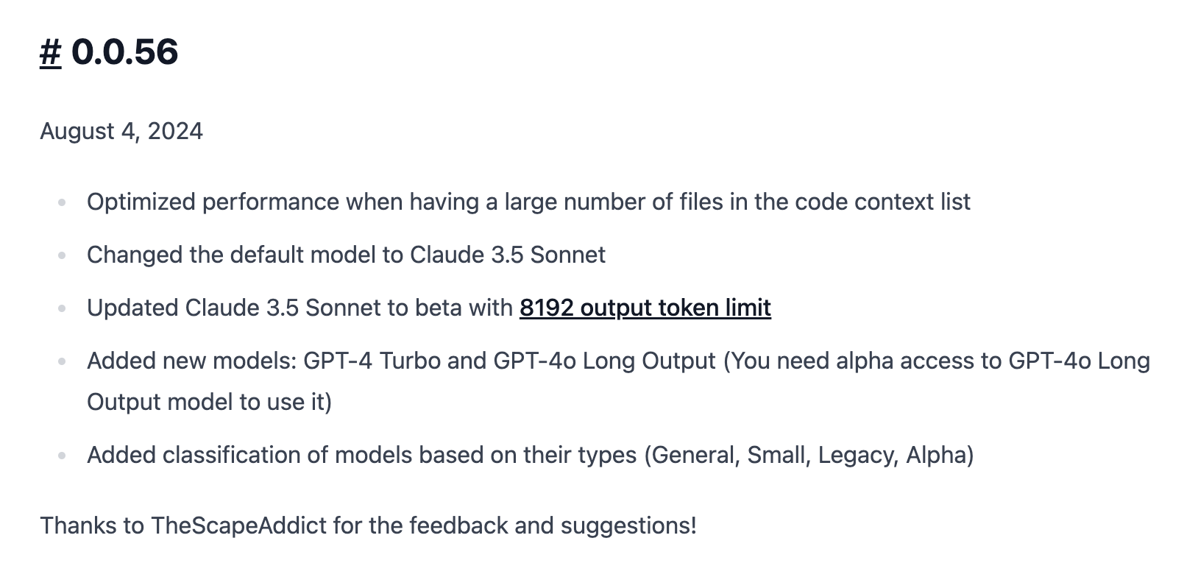The height and width of the screenshot is (577, 1198).
Task: Click bullet dot before Optimized performance
Action: [x=63, y=202]
